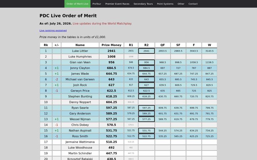Click the R1 column header

click(131, 45)
